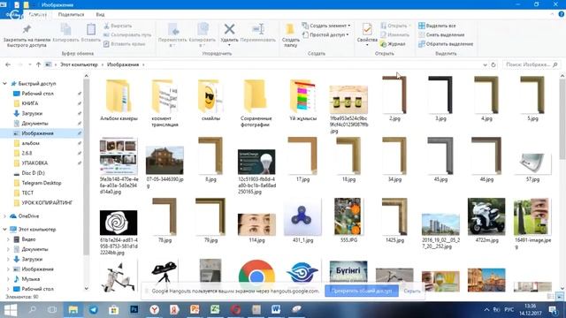Image resolution: width=566 pixels, height=318 pixels.
Task: Click Pin to Quick access icon
Action: (27, 29)
